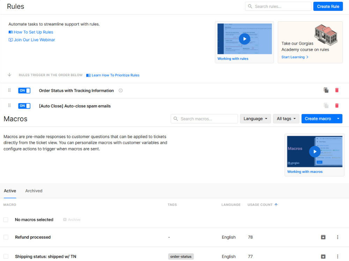Focus the Search rules input field

(x=278, y=6)
